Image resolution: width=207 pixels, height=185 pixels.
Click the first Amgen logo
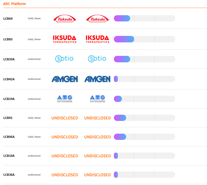click(x=65, y=79)
